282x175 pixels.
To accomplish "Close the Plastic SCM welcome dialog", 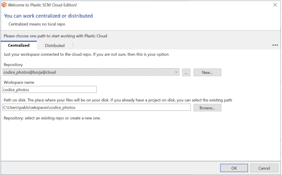I will [x=275, y=4].
